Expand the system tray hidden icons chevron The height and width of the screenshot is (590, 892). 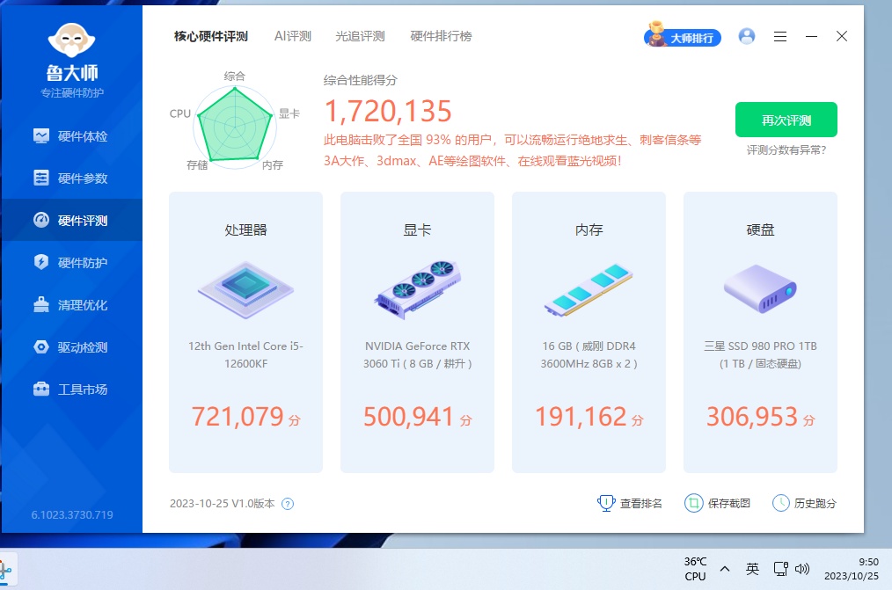(725, 569)
